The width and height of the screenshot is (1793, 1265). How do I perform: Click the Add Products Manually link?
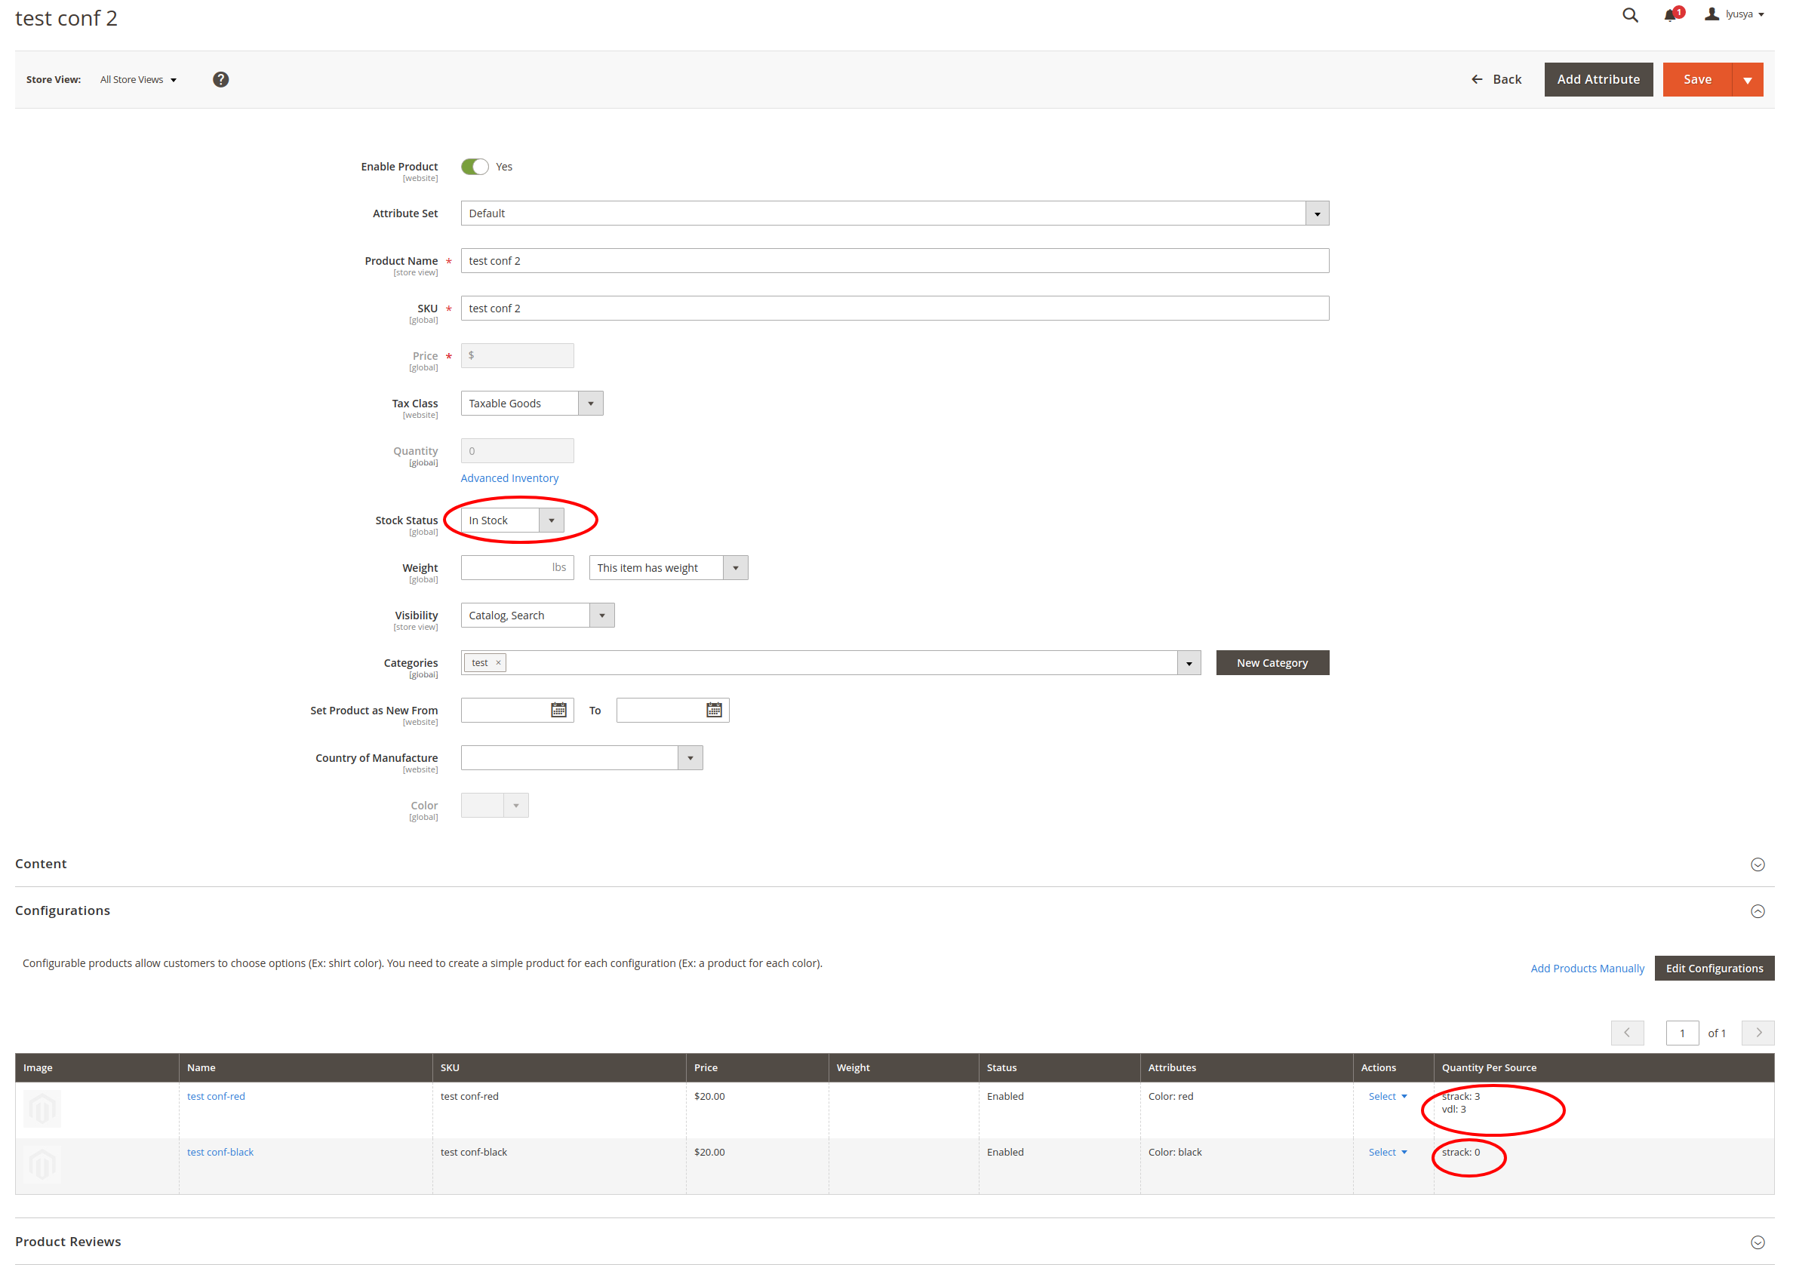1588,968
